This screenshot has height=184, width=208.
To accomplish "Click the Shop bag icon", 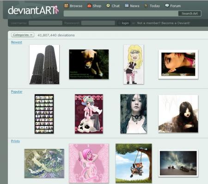I will tap(89, 6).
